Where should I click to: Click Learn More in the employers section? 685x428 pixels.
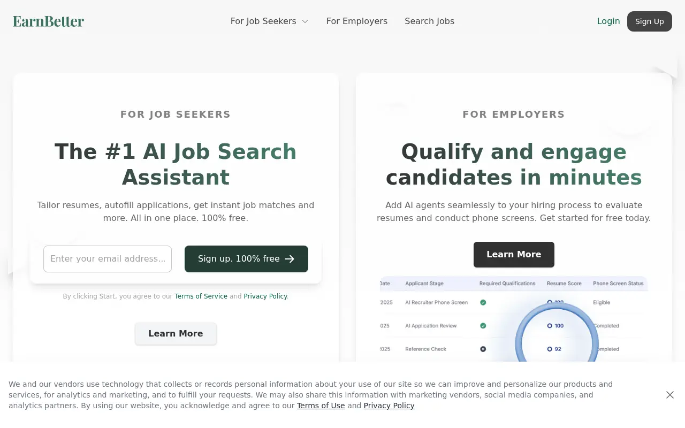[514, 255]
